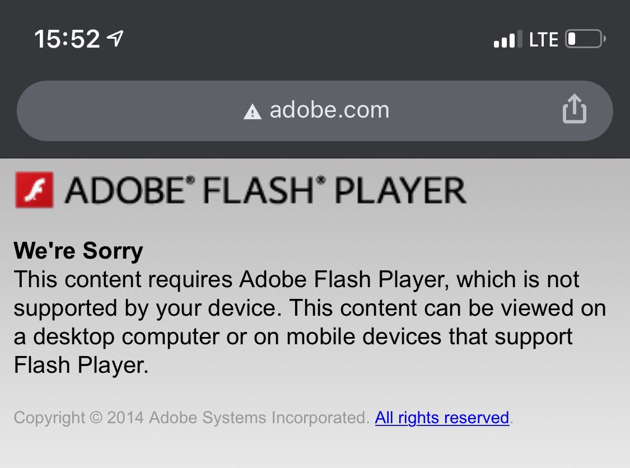The height and width of the screenshot is (468, 630).
Task: Tap the LTE network indicator
Action: click(543, 39)
